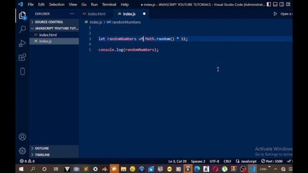Click line 5 console.log code
Screen dimensions: 308x173
[128, 49]
